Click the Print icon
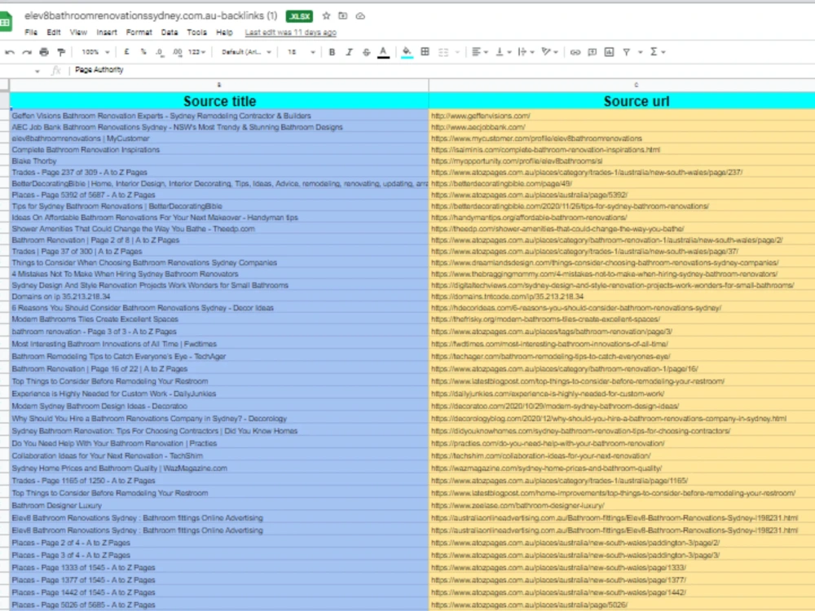Image resolution: width=815 pixels, height=611 pixels. tap(44, 52)
